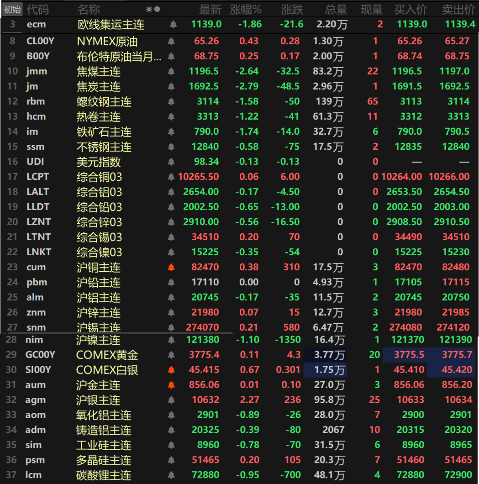Screen dimensions: 479x484
Task: Click the sun icon in the header
Action: pyautogui.click(x=149, y=9)
